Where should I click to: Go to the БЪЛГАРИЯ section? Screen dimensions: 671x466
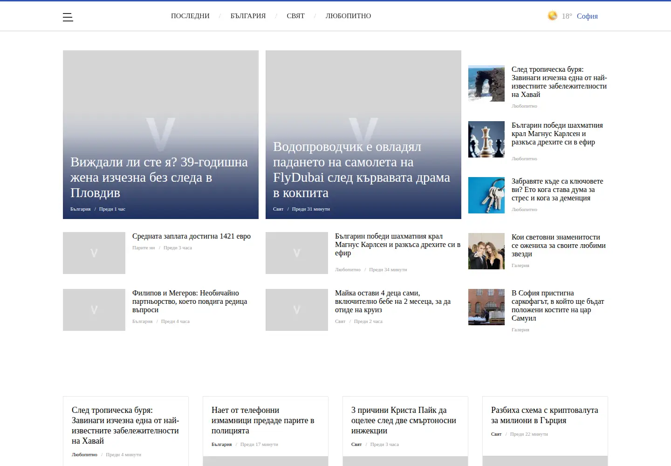pyautogui.click(x=248, y=16)
